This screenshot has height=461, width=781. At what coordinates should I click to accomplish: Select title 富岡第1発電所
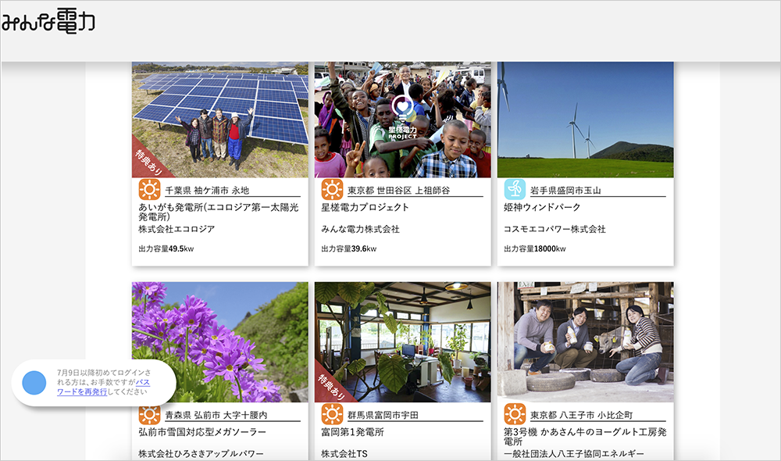pos(353,432)
